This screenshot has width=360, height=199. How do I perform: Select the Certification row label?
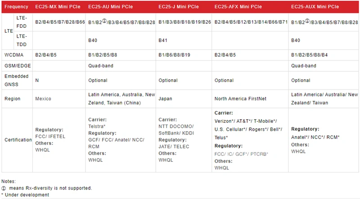[x=18, y=139]
